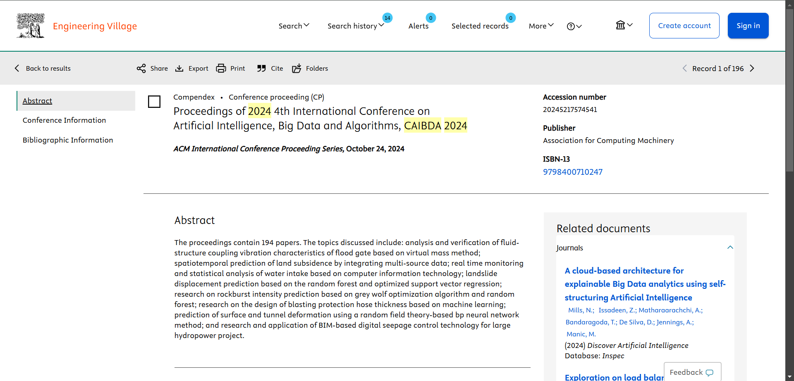The height and width of the screenshot is (381, 794).
Task: Select the record checkbox beside title
Action: point(154,102)
